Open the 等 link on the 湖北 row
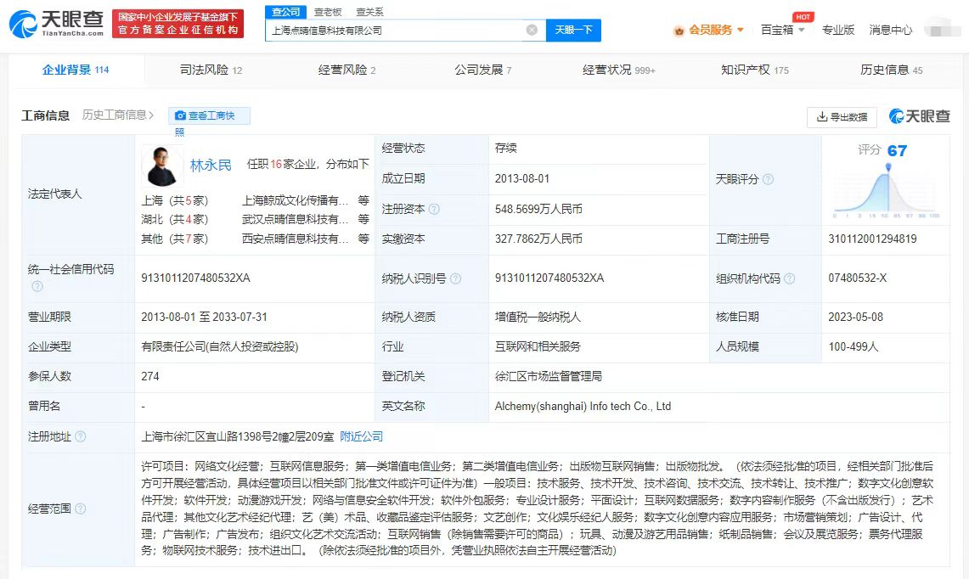Image resolution: width=969 pixels, height=579 pixels. click(363, 219)
